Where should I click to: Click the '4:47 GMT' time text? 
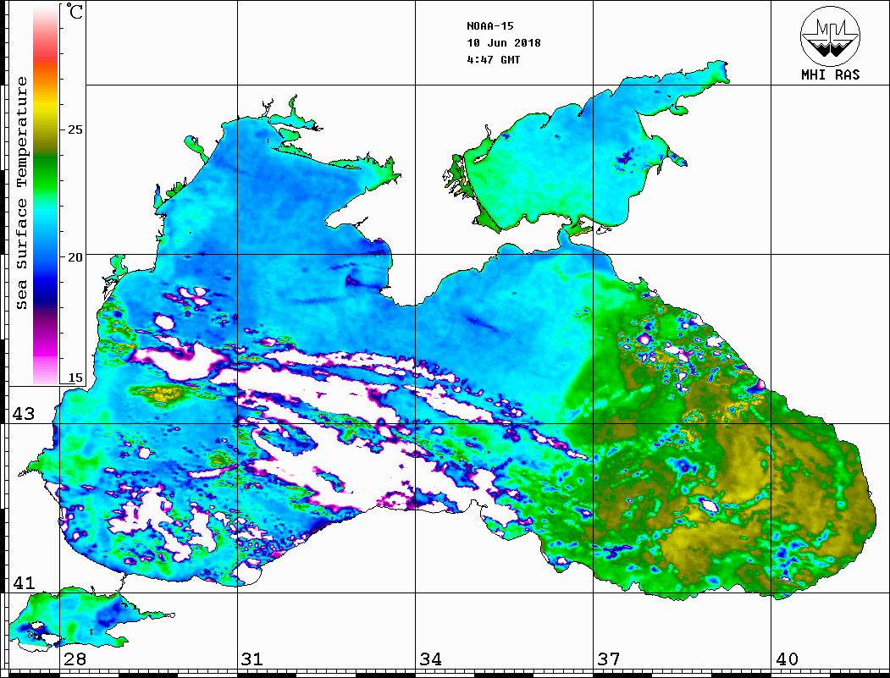pyautogui.click(x=493, y=59)
